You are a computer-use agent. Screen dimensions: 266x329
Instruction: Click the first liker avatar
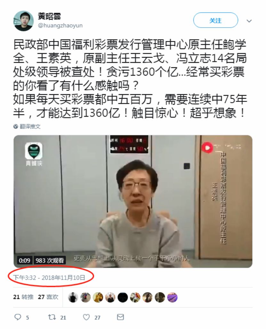pos(73,297)
